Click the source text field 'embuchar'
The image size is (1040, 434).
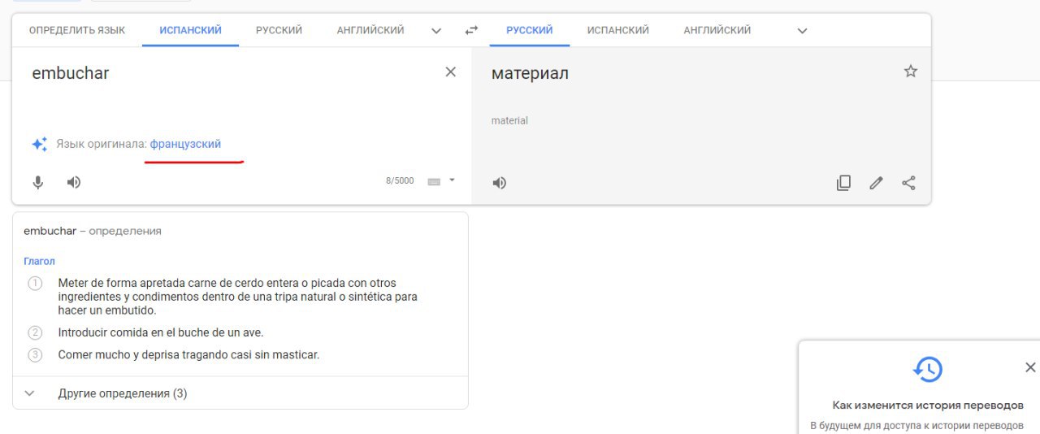(70, 73)
